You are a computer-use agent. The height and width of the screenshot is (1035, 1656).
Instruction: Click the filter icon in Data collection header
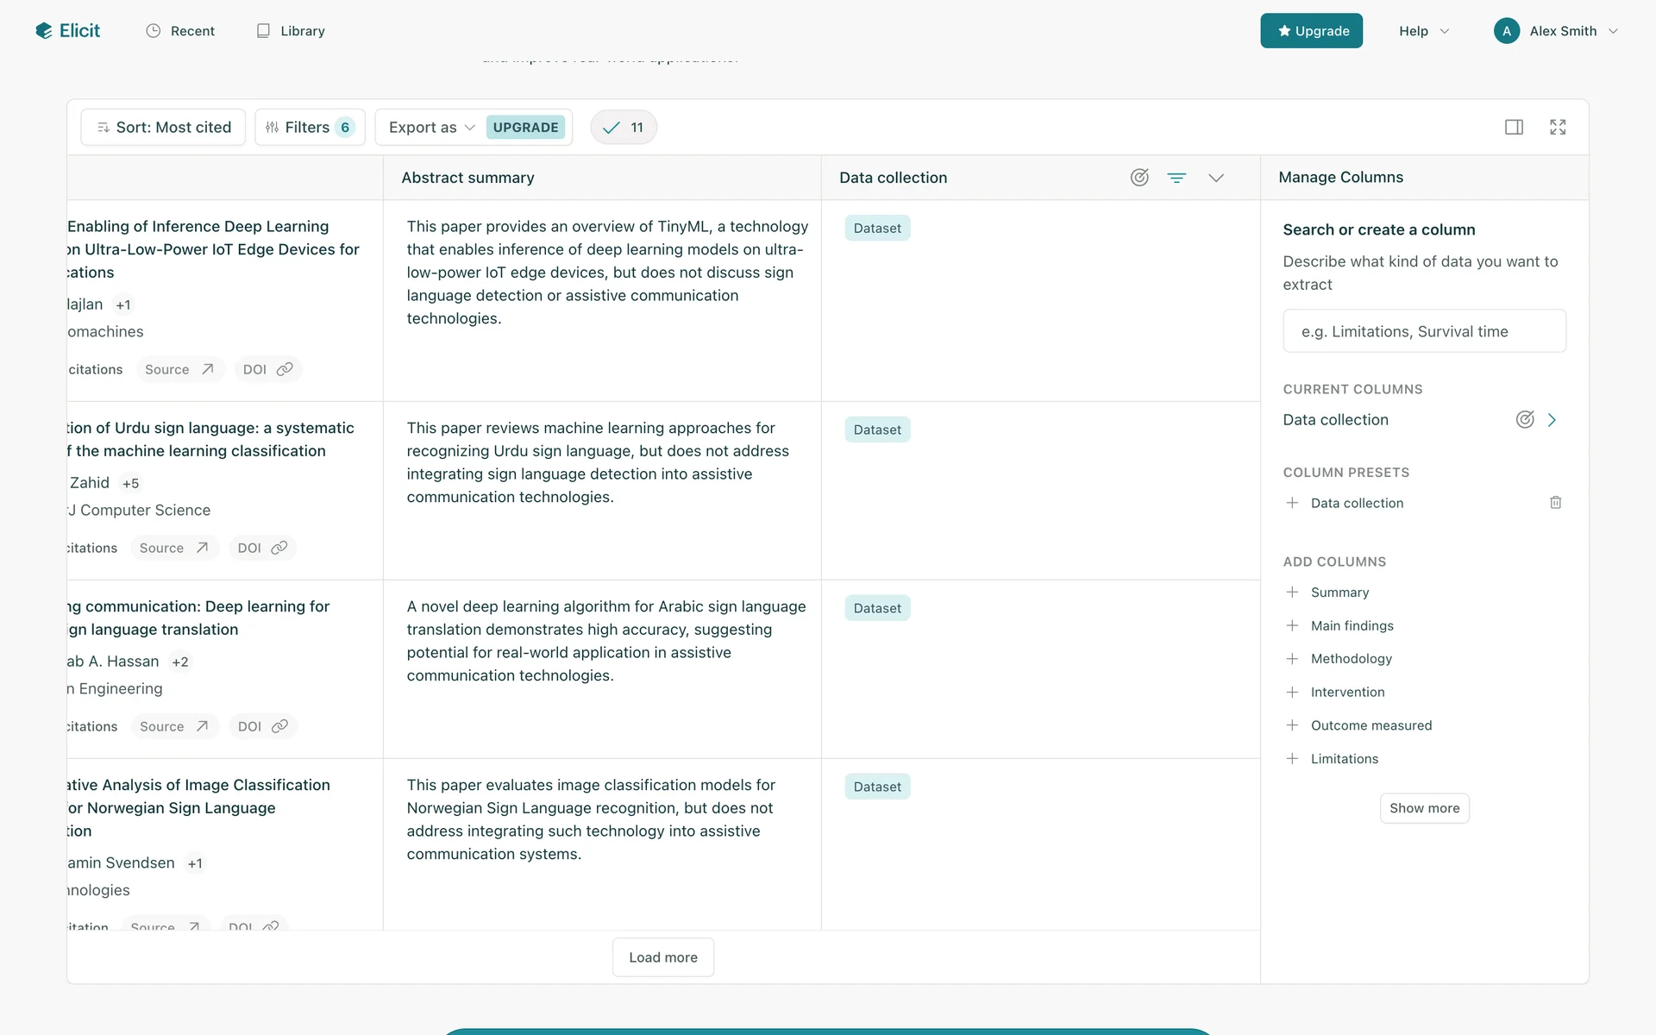1176,178
